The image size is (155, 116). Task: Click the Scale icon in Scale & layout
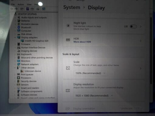[x=68, y=68]
